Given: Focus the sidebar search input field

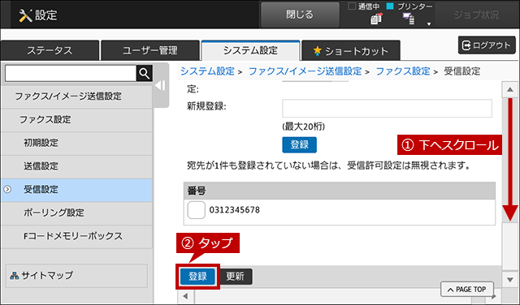Looking at the screenshot, I should click(71, 73).
